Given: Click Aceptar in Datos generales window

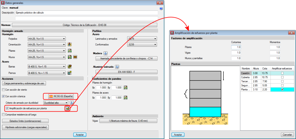Looking at the screenshot, I should tap(80, 135).
